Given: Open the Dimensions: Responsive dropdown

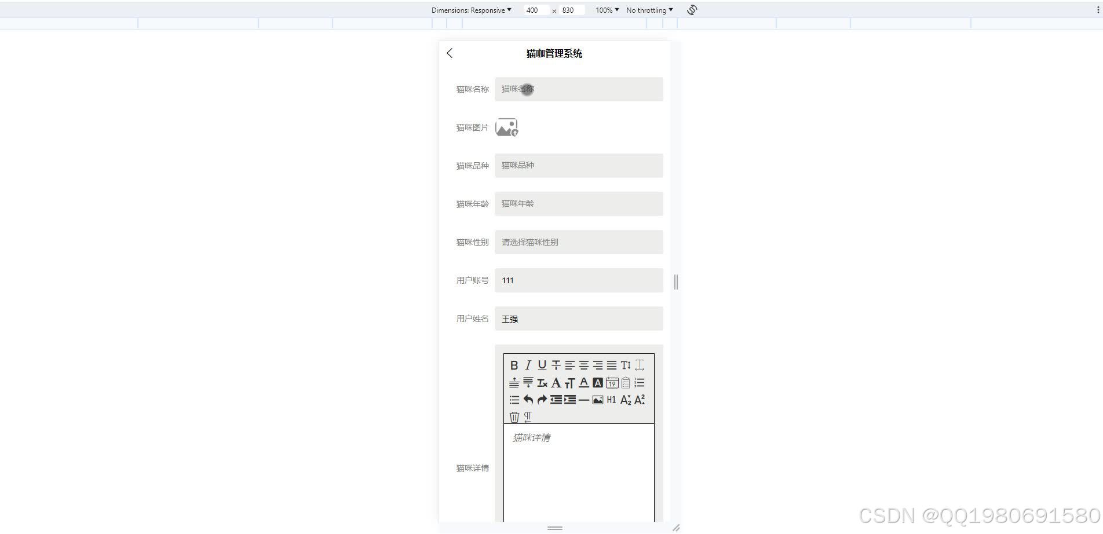Looking at the screenshot, I should (x=472, y=10).
